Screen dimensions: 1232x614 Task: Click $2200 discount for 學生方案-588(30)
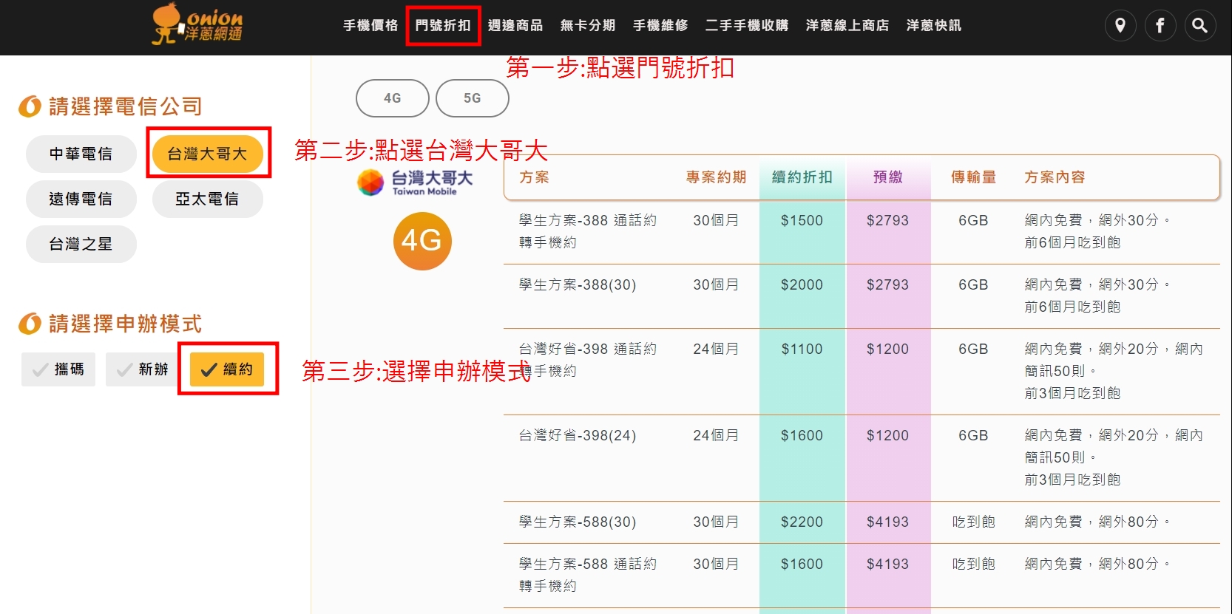tap(802, 522)
